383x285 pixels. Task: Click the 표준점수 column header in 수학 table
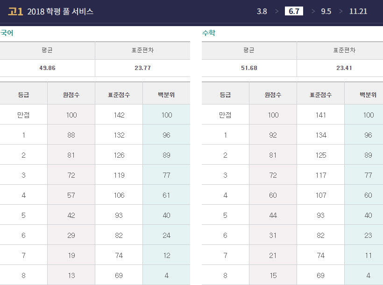click(x=320, y=95)
